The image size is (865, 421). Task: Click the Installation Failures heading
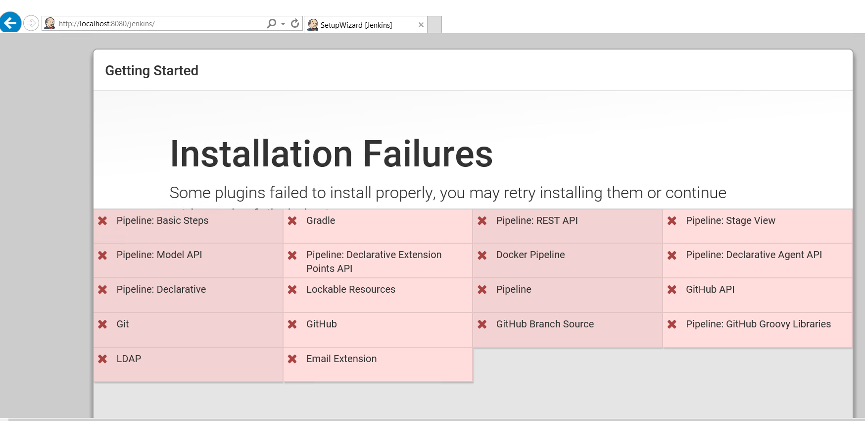coord(331,154)
